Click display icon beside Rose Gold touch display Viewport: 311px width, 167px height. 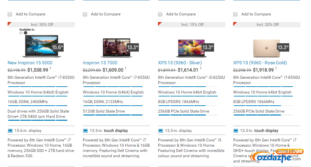tap(235, 131)
